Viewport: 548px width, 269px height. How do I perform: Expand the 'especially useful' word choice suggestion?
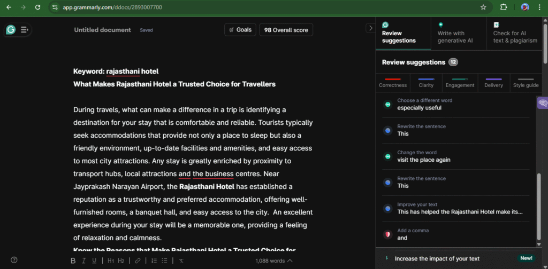[456, 104]
